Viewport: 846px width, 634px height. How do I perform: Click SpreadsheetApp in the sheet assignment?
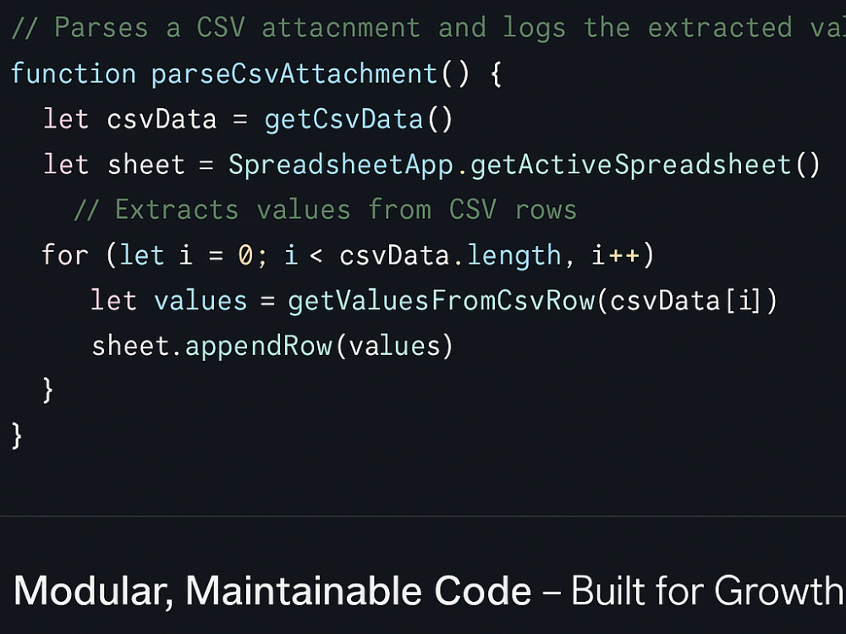pos(342,165)
